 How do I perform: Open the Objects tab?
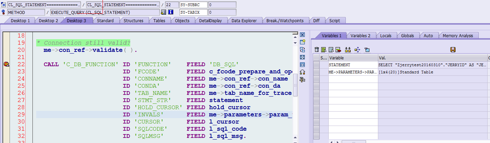point(182,20)
